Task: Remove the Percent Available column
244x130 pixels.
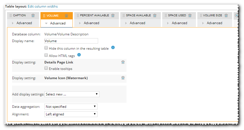Action: click(113, 16)
